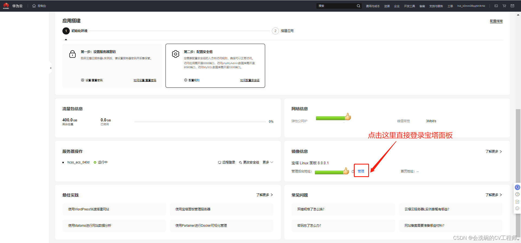Click the smiley face satisfaction icon

coord(517,209)
